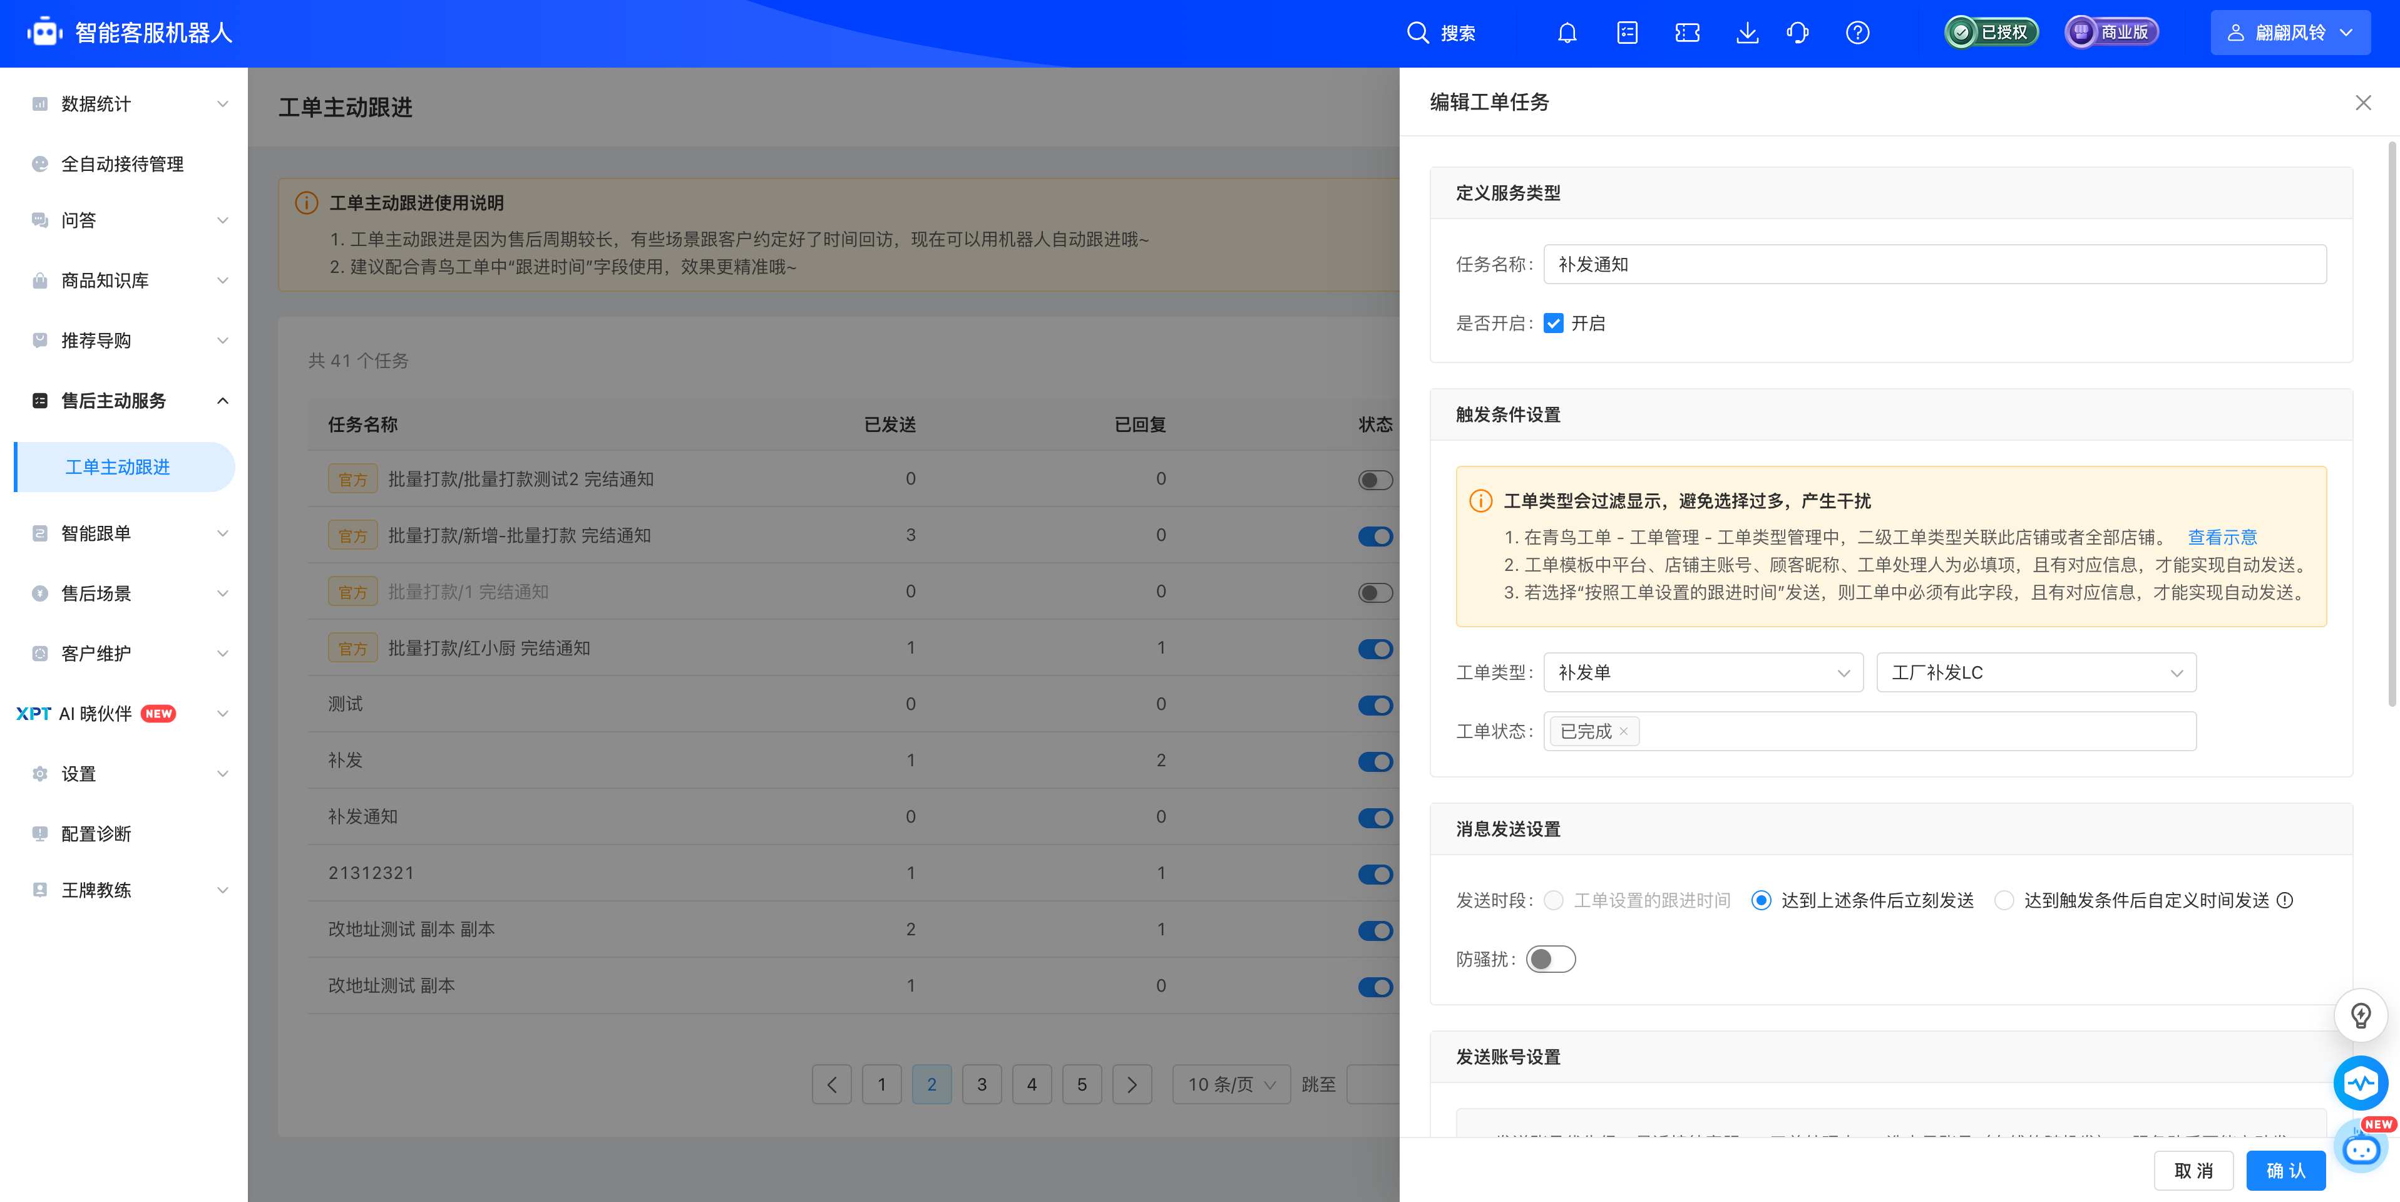
Task: Remove the 已完成 status tag
Action: pyautogui.click(x=1623, y=731)
